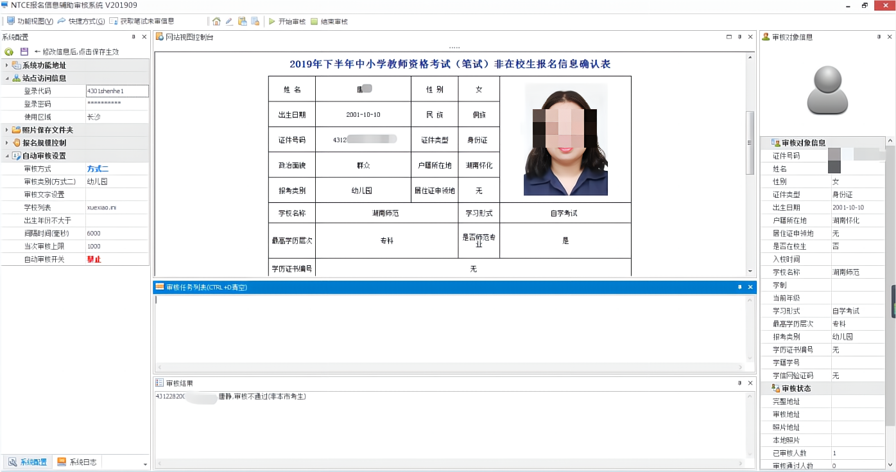Open the tab list dropdown arrow beside 系统日志
Viewport: 896px width, 472px height.
pos(145,464)
